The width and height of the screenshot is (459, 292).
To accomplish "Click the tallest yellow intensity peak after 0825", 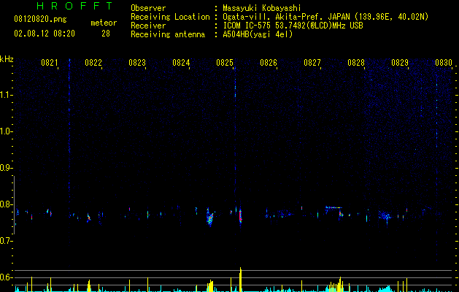I will click(x=241, y=280).
